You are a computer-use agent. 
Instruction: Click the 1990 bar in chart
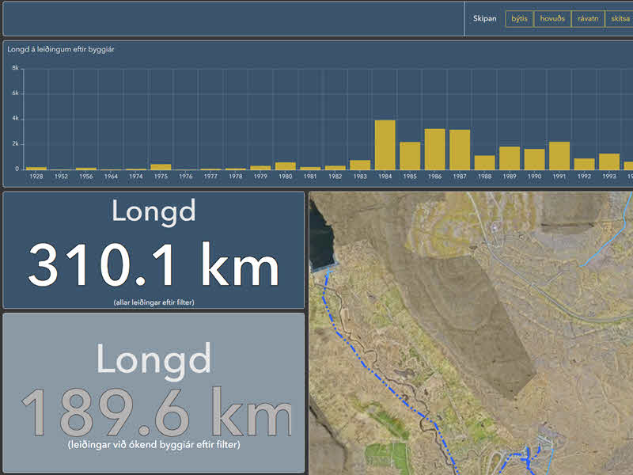click(x=534, y=159)
